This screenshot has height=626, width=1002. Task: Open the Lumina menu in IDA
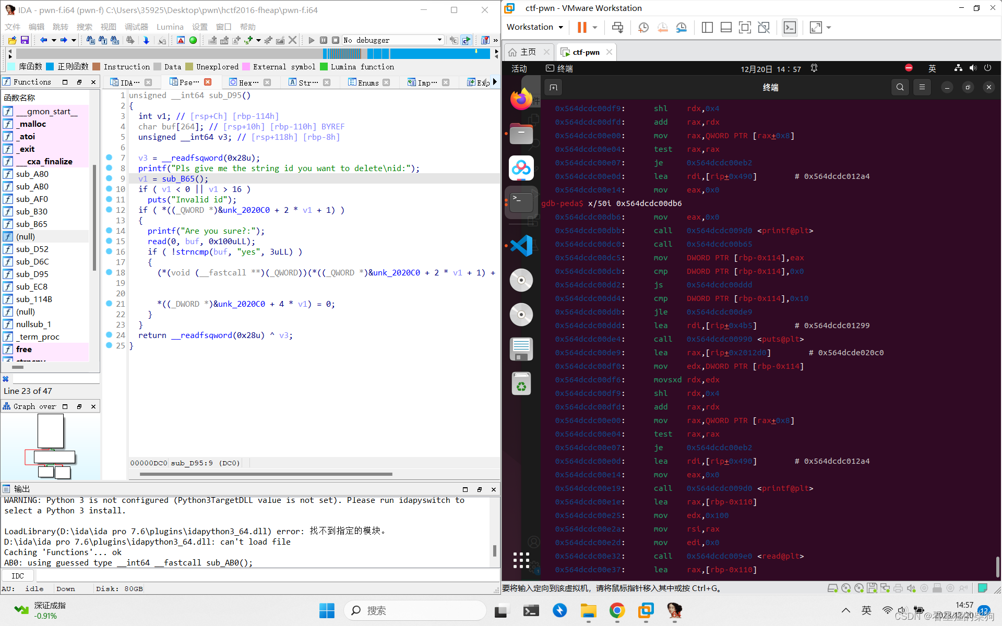pyautogui.click(x=170, y=27)
